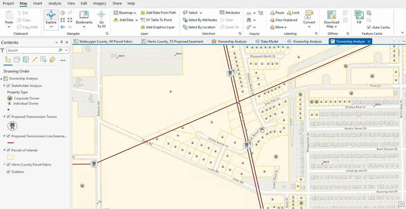406x209 pixels.
Task: Open the Select tool dropdown
Action: 201,13
